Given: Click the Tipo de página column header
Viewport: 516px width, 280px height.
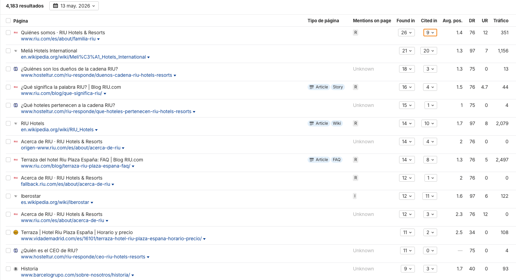Looking at the screenshot, I should 323,21.
